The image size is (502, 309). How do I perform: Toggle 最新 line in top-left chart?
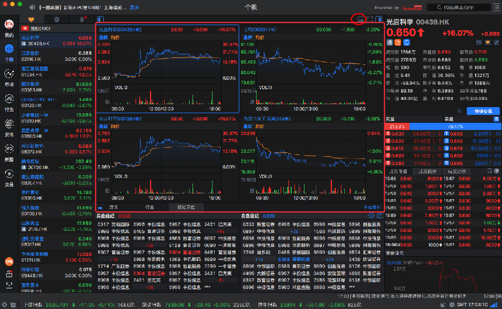[103, 37]
